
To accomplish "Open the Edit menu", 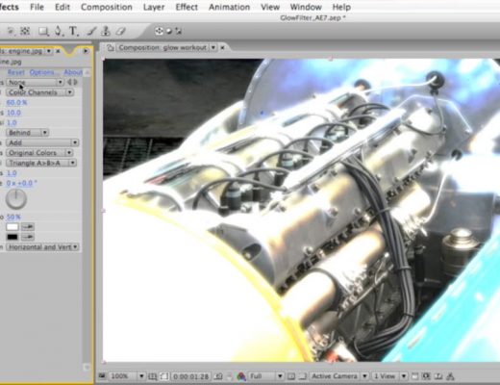I will pos(62,7).
